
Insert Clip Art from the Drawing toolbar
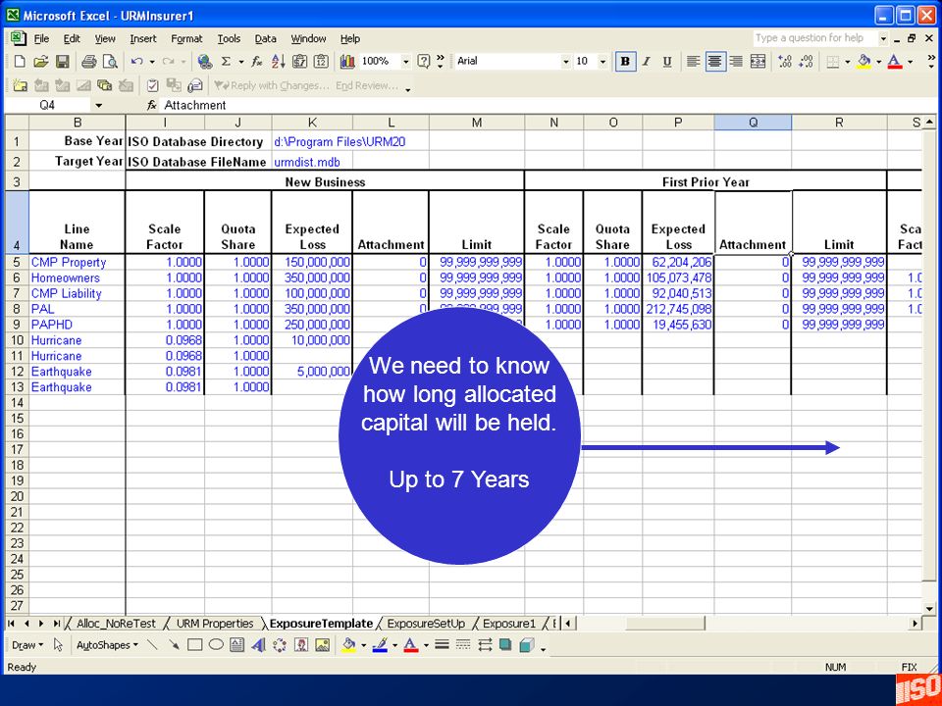[301, 645]
